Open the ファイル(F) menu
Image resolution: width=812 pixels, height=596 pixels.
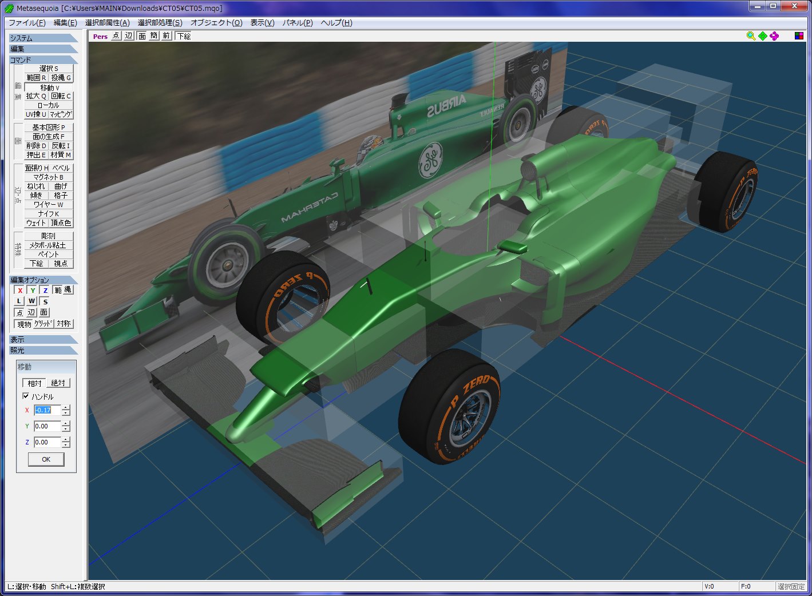click(x=27, y=23)
